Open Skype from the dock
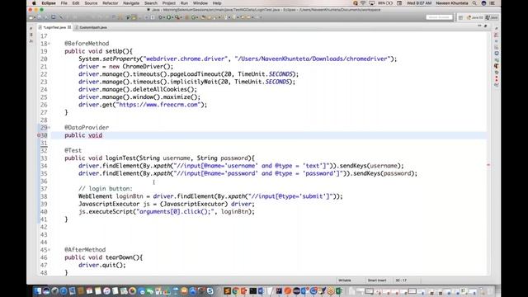This screenshot has height=297, width=528. coord(210,291)
